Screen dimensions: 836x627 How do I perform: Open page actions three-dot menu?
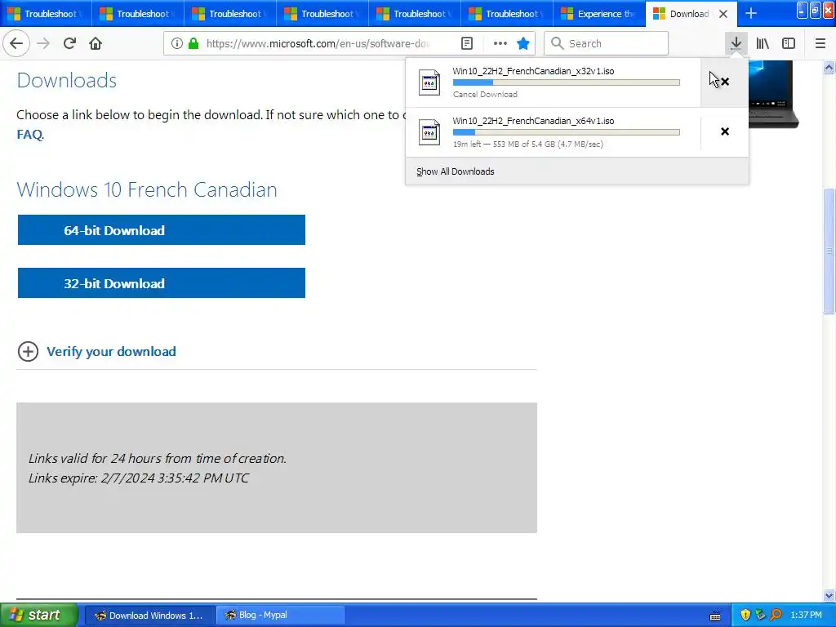click(x=500, y=44)
